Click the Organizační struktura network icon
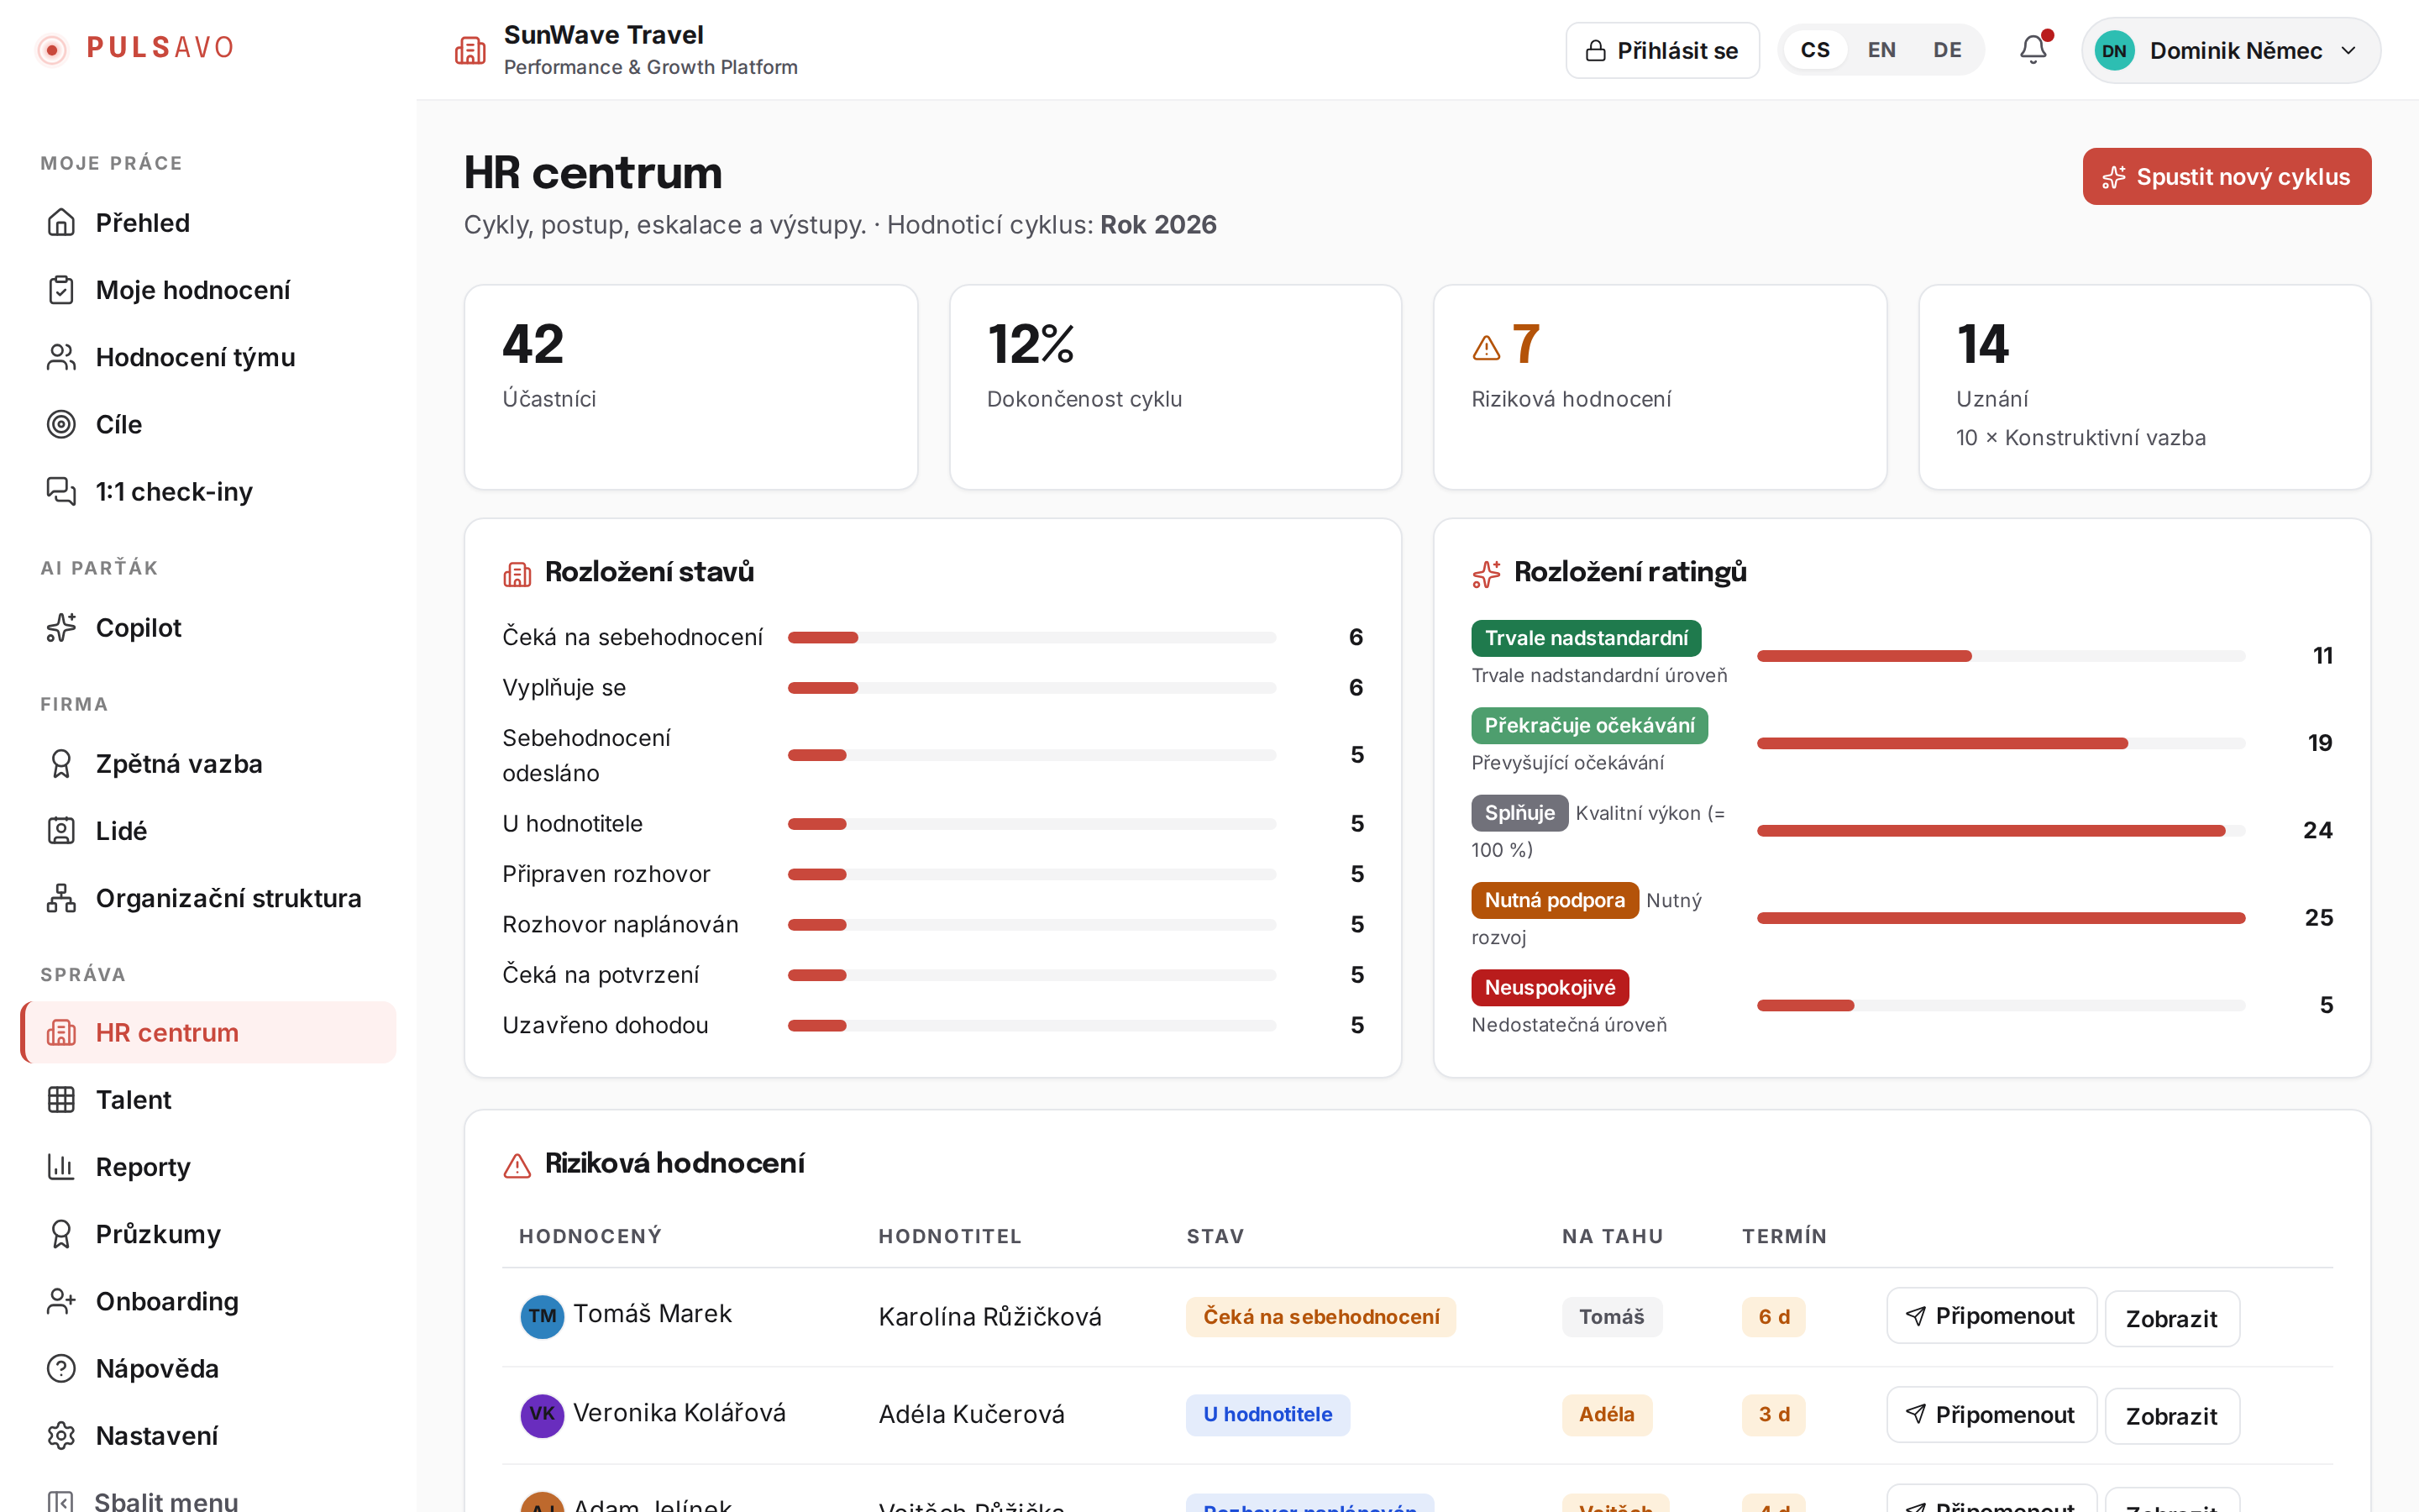Image resolution: width=2419 pixels, height=1512 pixels. coord(61,898)
